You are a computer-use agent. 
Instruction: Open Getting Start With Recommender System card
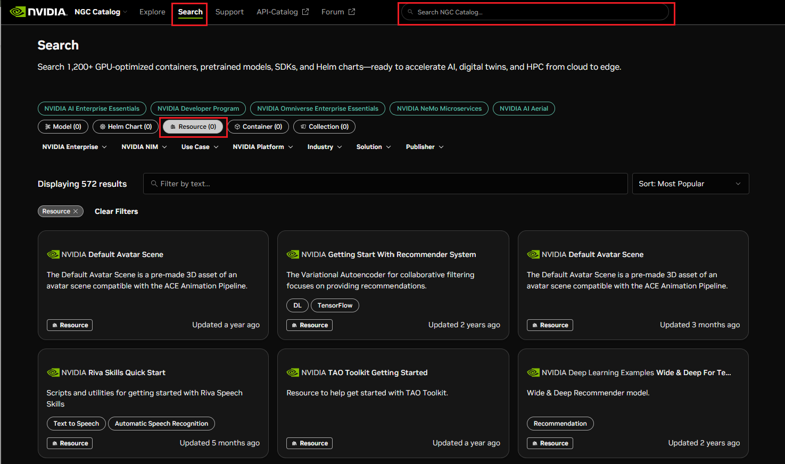393,285
